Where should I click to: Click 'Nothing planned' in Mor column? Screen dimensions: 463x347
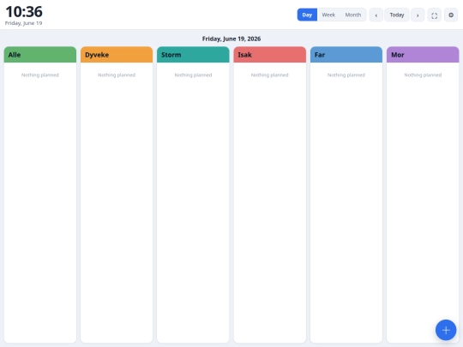point(423,75)
